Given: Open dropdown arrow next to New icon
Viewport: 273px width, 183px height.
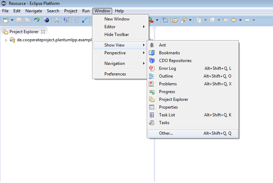Looking at the screenshot, I should [x=12, y=20].
